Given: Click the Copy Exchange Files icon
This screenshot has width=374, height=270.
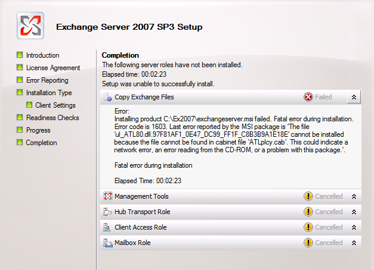Looking at the screenshot, I should tap(108, 97).
